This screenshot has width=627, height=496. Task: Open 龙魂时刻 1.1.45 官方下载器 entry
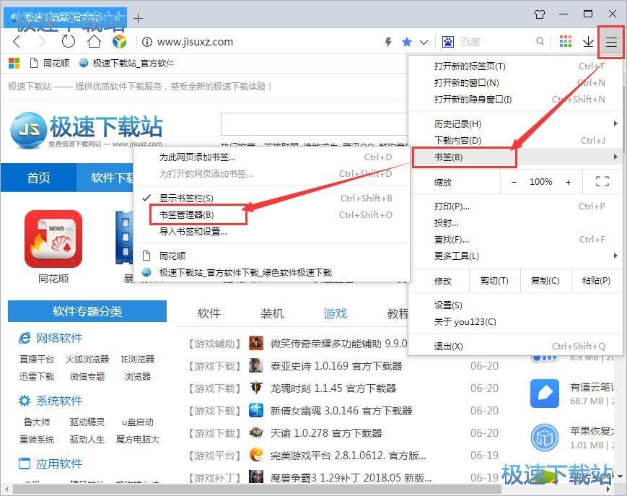click(333, 388)
